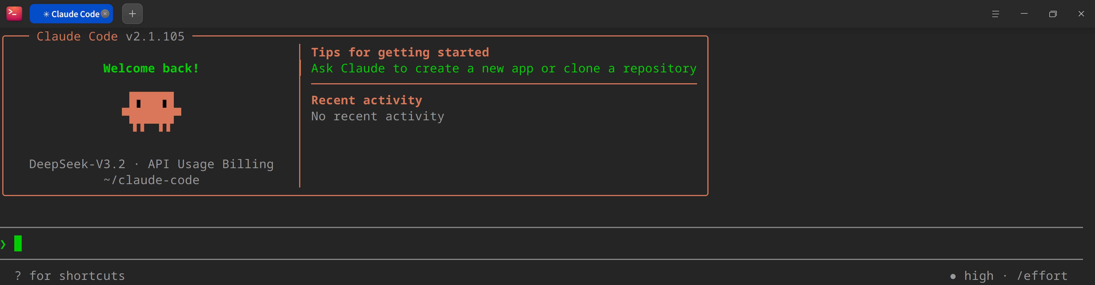Click the "? for shortcuts" hint
The height and width of the screenshot is (285, 1095).
70,276
